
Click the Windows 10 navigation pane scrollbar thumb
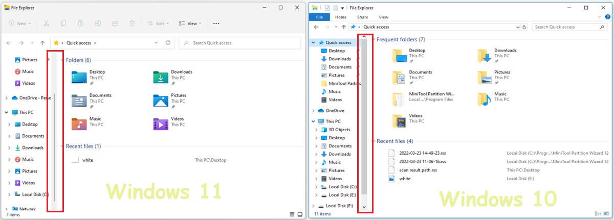(x=364, y=117)
